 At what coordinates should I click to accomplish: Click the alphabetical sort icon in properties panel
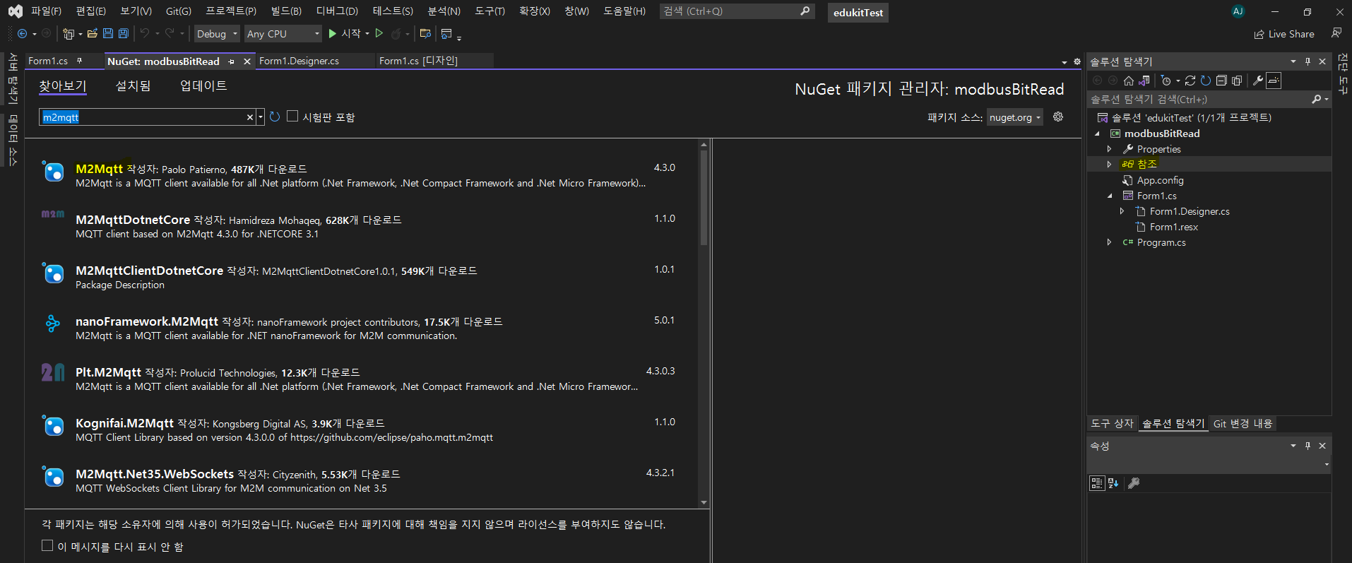pos(1114,483)
